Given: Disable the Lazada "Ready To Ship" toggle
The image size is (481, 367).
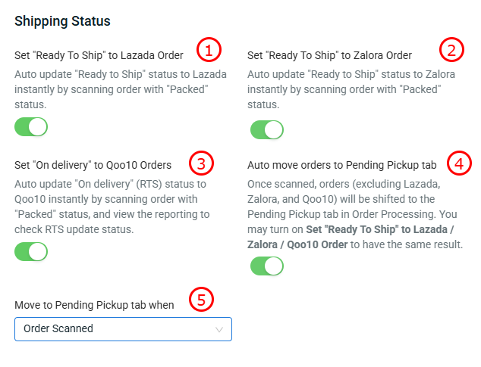Looking at the screenshot, I should click(31, 126).
